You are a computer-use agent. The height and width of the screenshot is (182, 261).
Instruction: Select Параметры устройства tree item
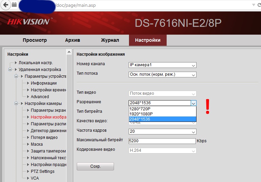pyautogui.click(x=45, y=76)
